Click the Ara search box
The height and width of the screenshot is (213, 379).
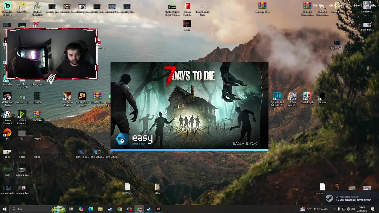(x=38, y=209)
